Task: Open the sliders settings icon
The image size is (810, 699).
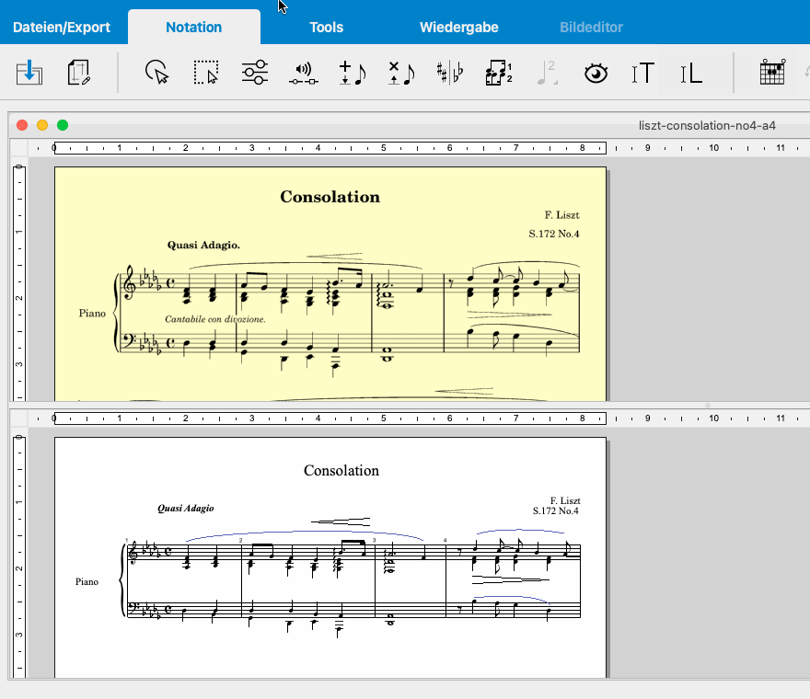Action: tap(255, 73)
